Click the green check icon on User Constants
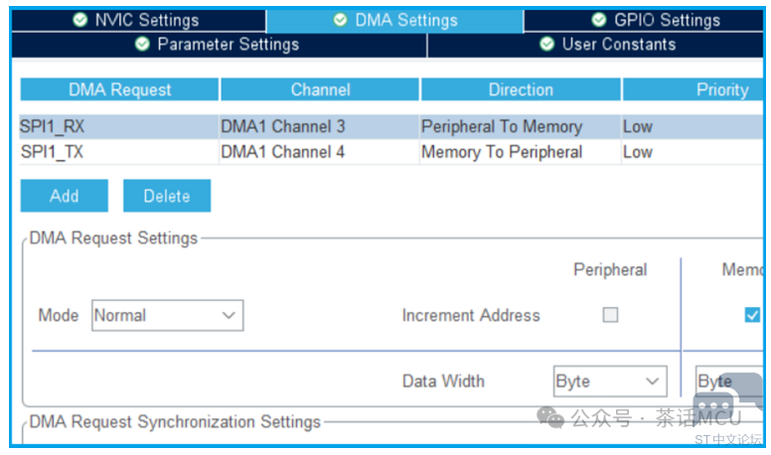 [546, 45]
